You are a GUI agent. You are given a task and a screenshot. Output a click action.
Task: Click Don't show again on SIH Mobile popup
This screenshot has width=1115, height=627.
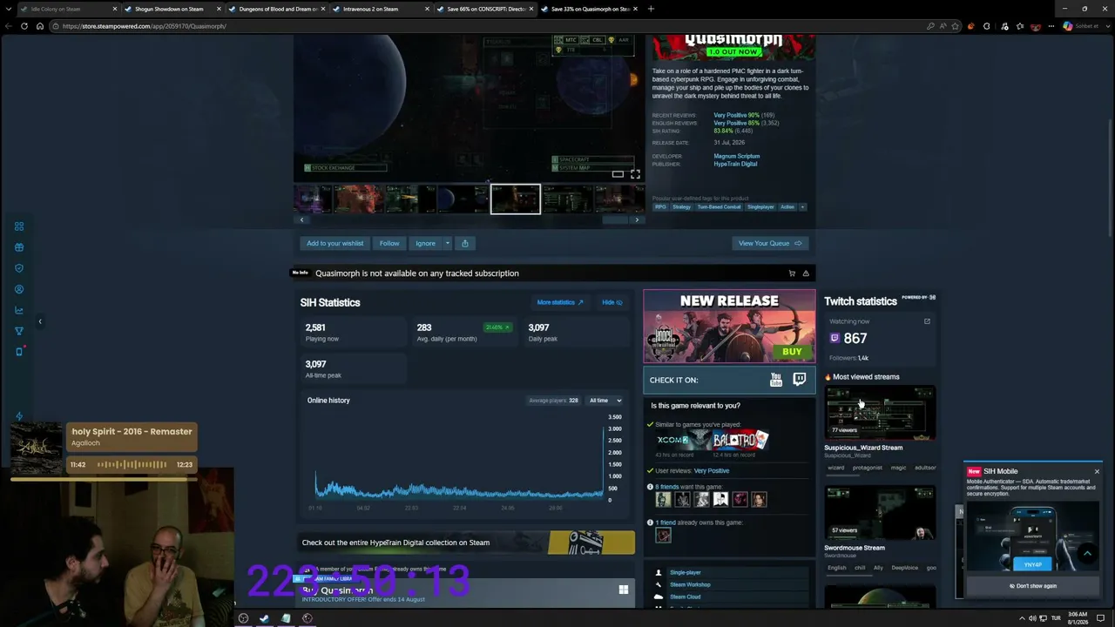point(1033,586)
